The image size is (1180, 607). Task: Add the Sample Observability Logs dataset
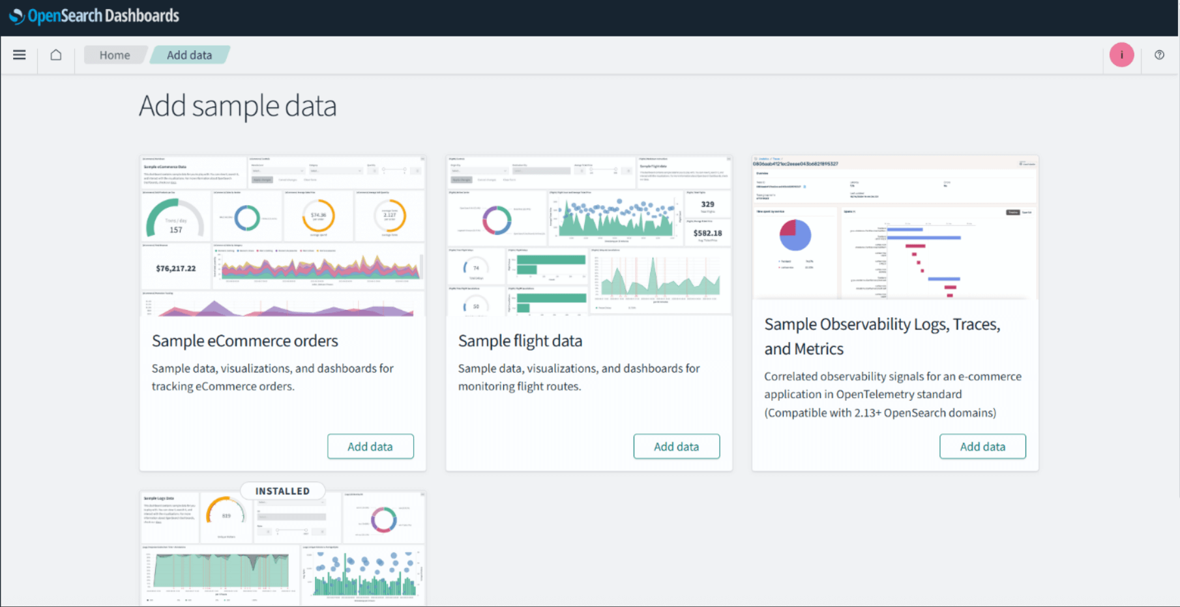point(982,446)
